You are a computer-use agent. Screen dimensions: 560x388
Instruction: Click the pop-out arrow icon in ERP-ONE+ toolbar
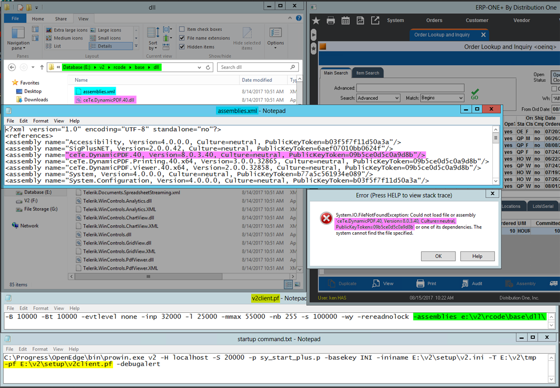[375, 21]
